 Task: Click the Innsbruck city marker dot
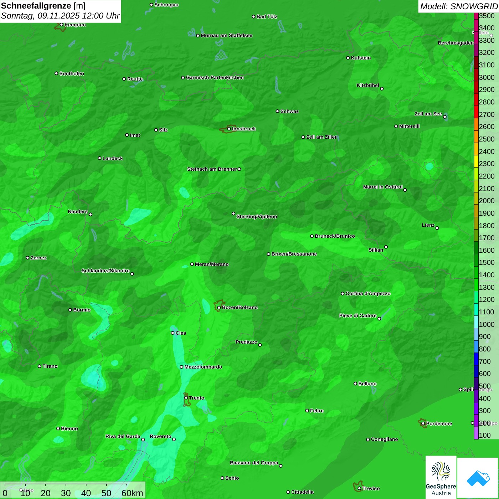point(229,129)
